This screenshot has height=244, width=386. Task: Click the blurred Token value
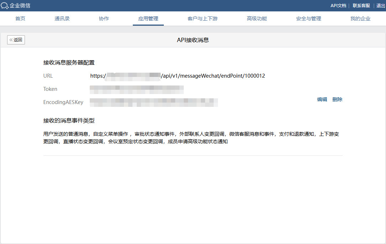coord(136,89)
